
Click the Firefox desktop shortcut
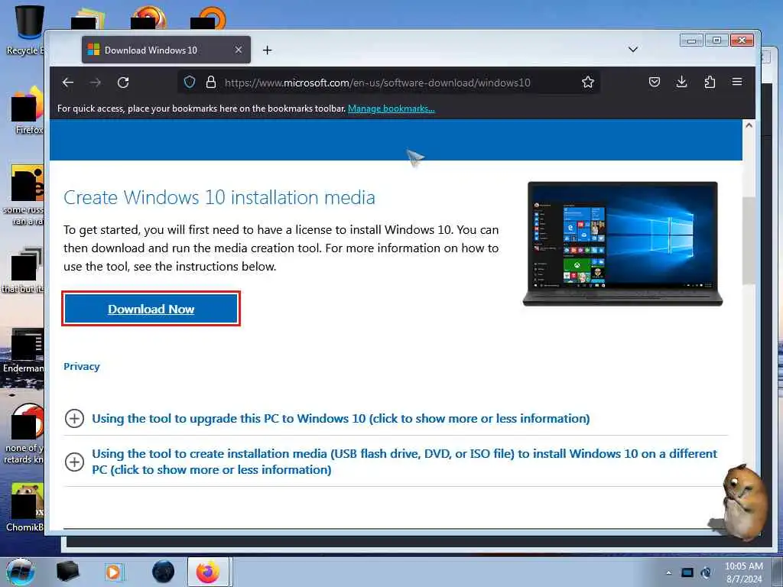(27, 111)
